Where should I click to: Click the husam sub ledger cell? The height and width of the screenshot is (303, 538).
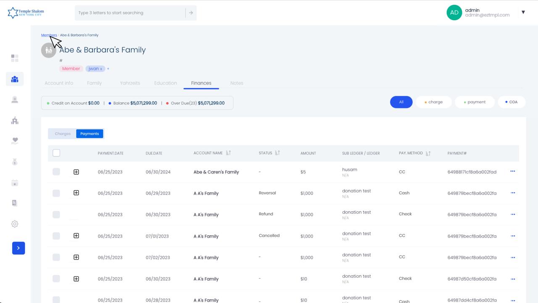[x=350, y=170]
